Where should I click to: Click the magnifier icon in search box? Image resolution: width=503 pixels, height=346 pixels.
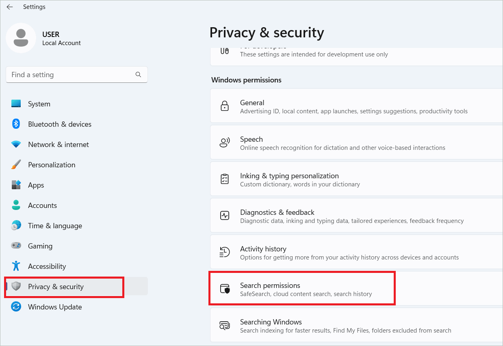click(x=138, y=75)
